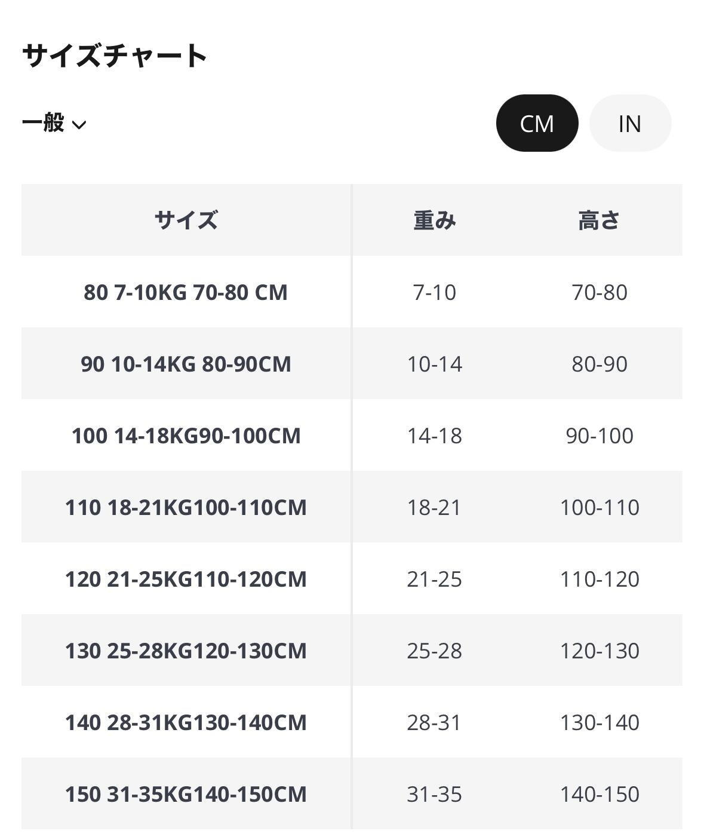Click the サイズ column header
Image resolution: width=704 pixels, height=840 pixels.
[x=186, y=220]
